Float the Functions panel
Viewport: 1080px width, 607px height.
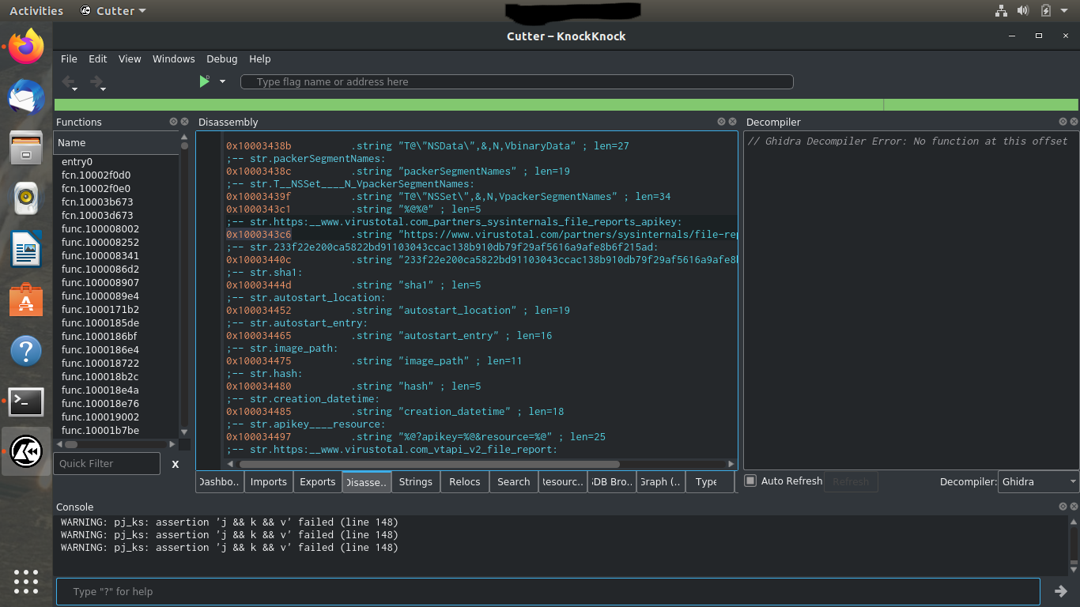(173, 122)
